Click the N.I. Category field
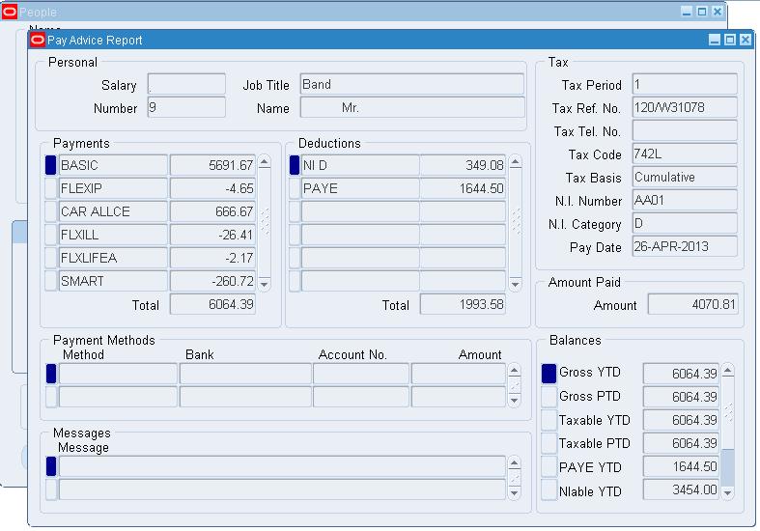The image size is (760, 531). tap(685, 223)
